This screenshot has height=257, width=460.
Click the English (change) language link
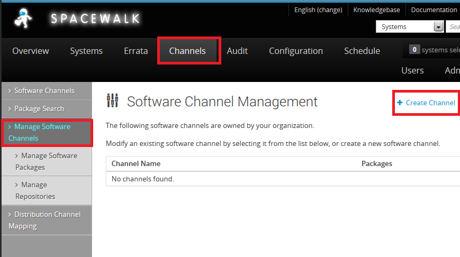pyautogui.click(x=318, y=10)
